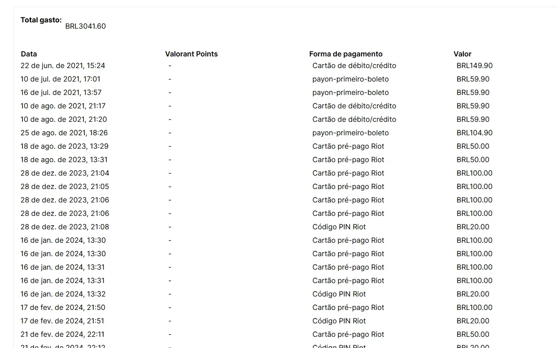The image size is (558, 348).
Task: Click Cartão pré-pago Riot on 17 de fev. row
Action: click(349, 307)
